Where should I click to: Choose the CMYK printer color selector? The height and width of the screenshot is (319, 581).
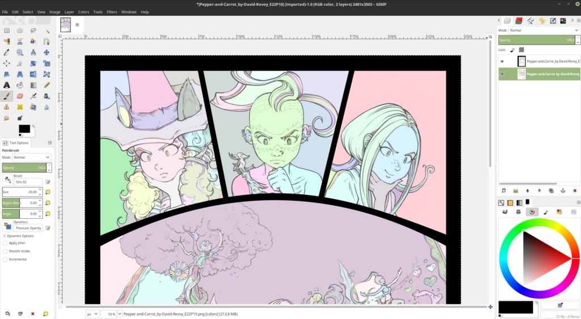point(518,212)
